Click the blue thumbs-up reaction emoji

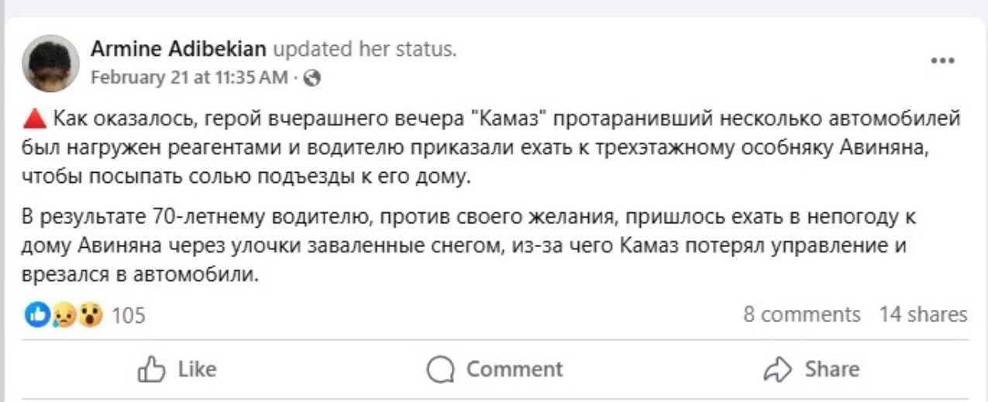click(36, 314)
